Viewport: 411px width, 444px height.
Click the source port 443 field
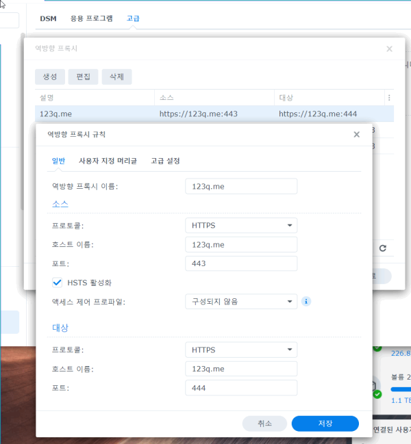pyautogui.click(x=241, y=263)
